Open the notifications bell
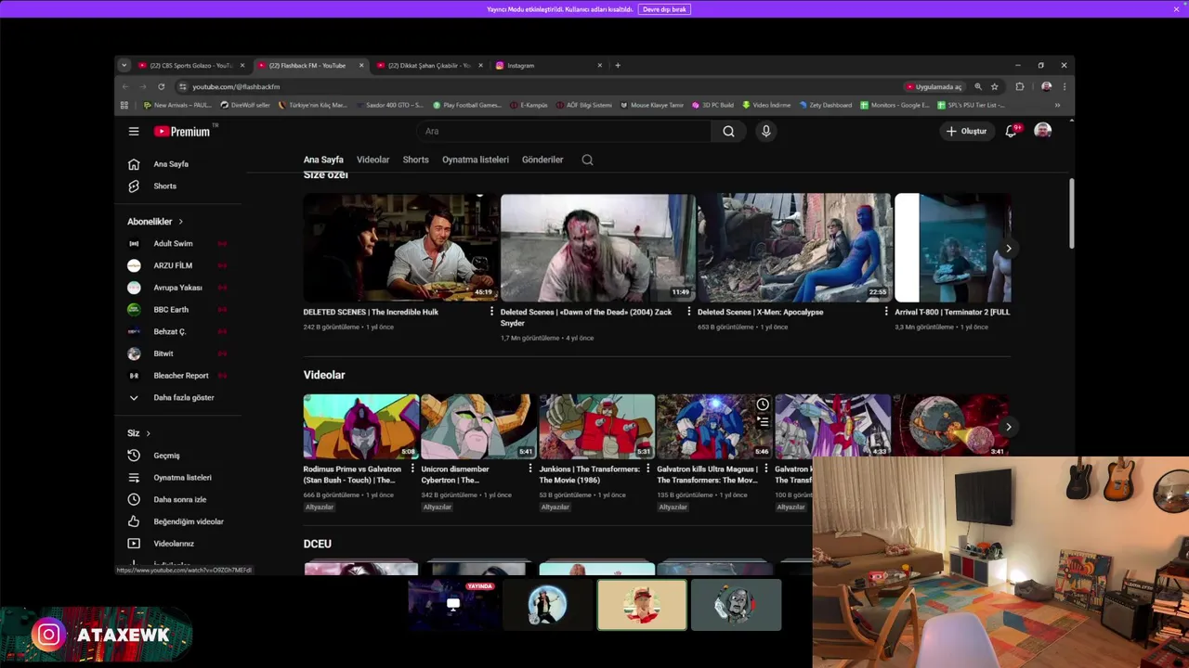Image resolution: width=1189 pixels, height=668 pixels. point(1011,131)
